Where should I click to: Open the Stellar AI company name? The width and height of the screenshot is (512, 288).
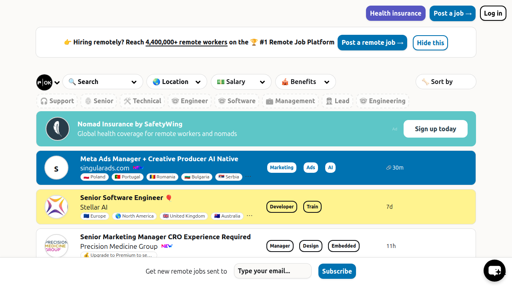(x=94, y=207)
